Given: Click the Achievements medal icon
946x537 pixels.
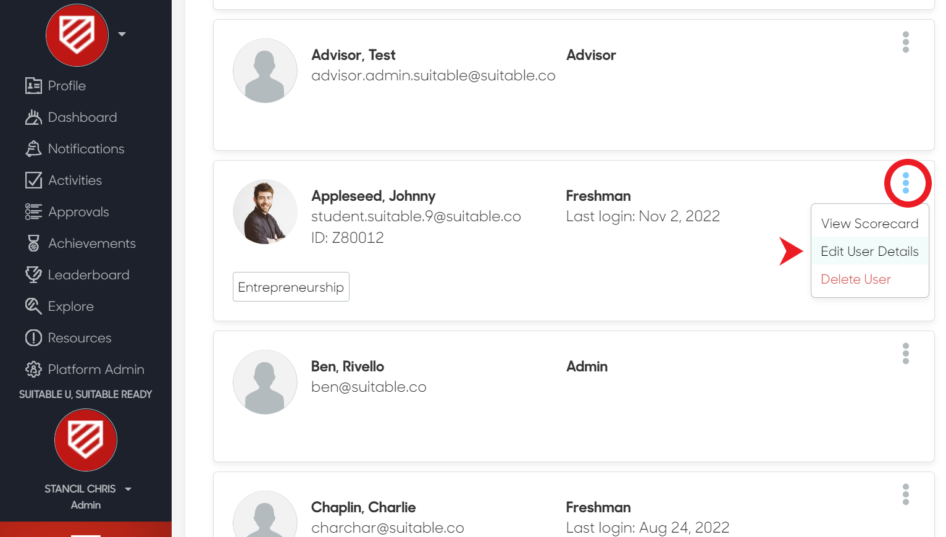Looking at the screenshot, I should [x=33, y=243].
